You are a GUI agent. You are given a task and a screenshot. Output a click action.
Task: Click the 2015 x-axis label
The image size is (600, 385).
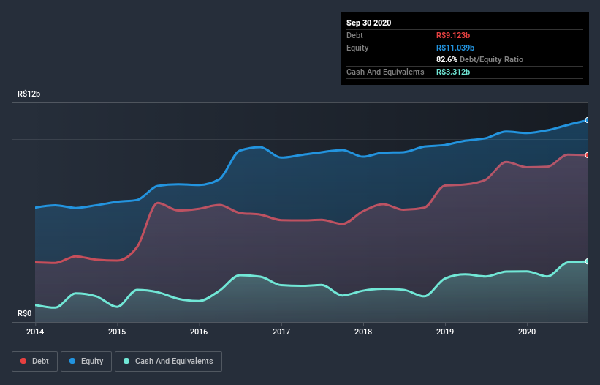(x=117, y=332)
